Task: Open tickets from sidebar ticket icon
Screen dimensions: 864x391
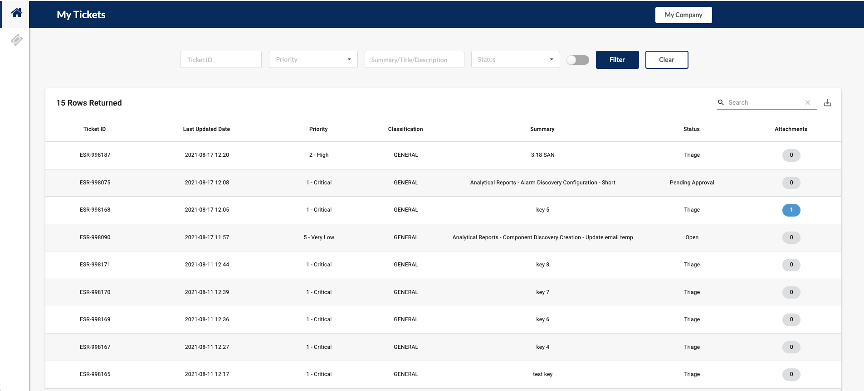Action: pyautogui.click(x=16, y=40)
